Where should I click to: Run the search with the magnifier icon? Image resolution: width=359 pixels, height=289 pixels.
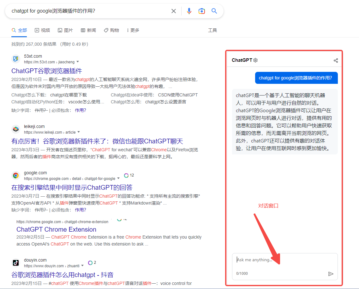(214, 11)
